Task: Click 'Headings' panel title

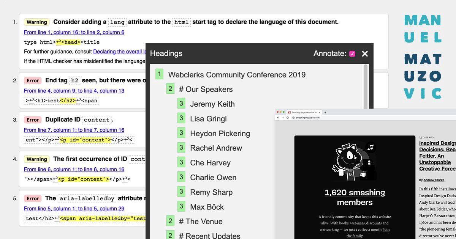Action: click(x=166, y=53)
